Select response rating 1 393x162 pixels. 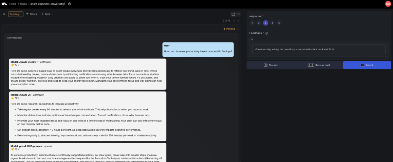[x=252, y=23]
